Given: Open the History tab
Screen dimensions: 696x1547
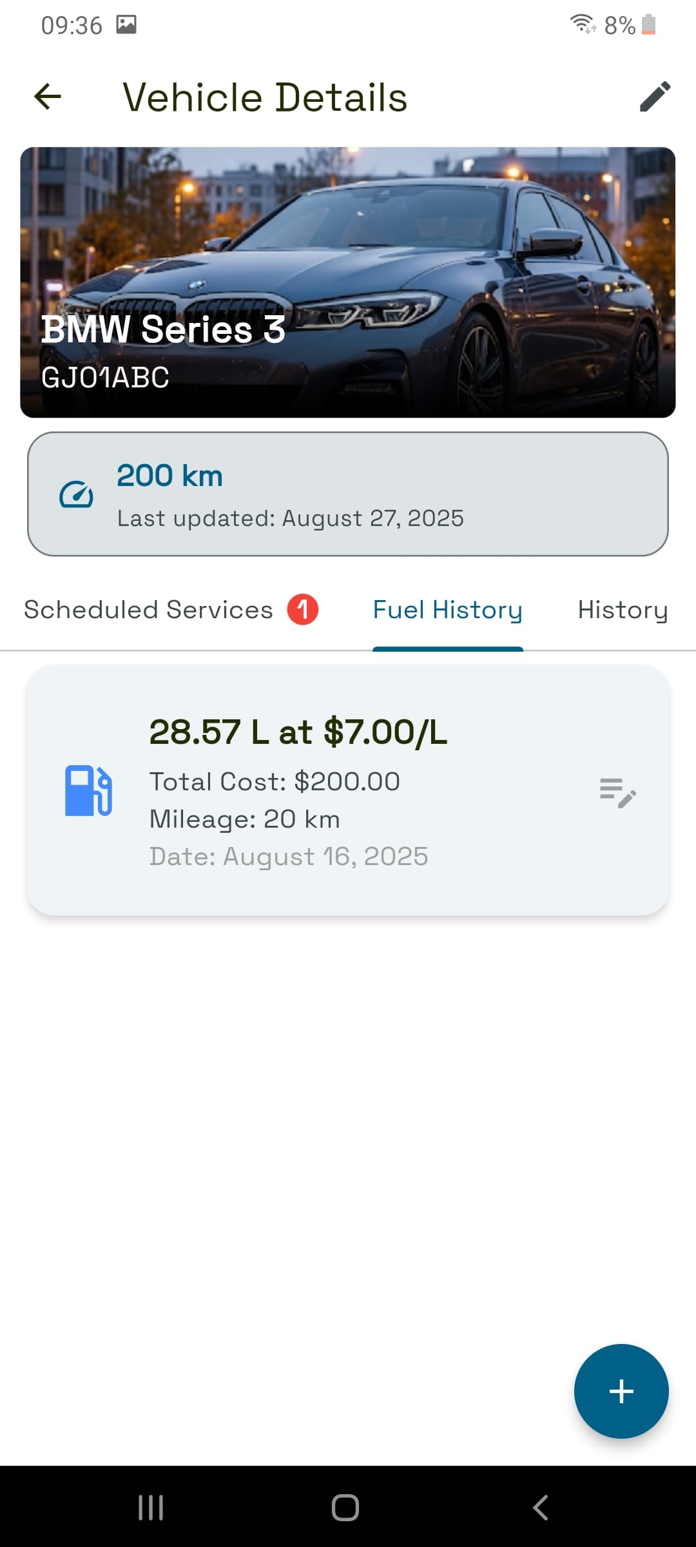Looking at the screenshot, I should tap(622, 610).
